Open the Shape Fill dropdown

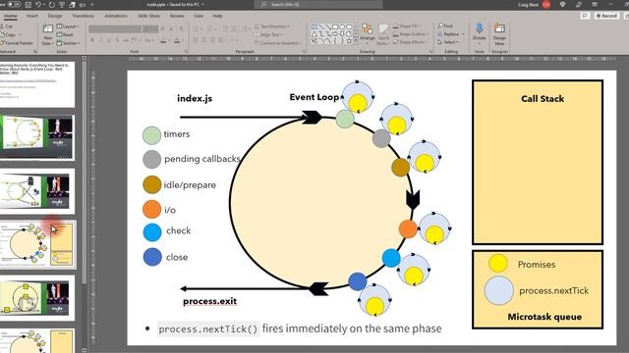[406, 26]
